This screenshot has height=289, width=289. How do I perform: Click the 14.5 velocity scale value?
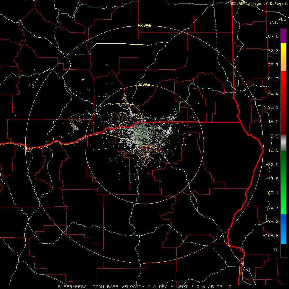[273, 122]
